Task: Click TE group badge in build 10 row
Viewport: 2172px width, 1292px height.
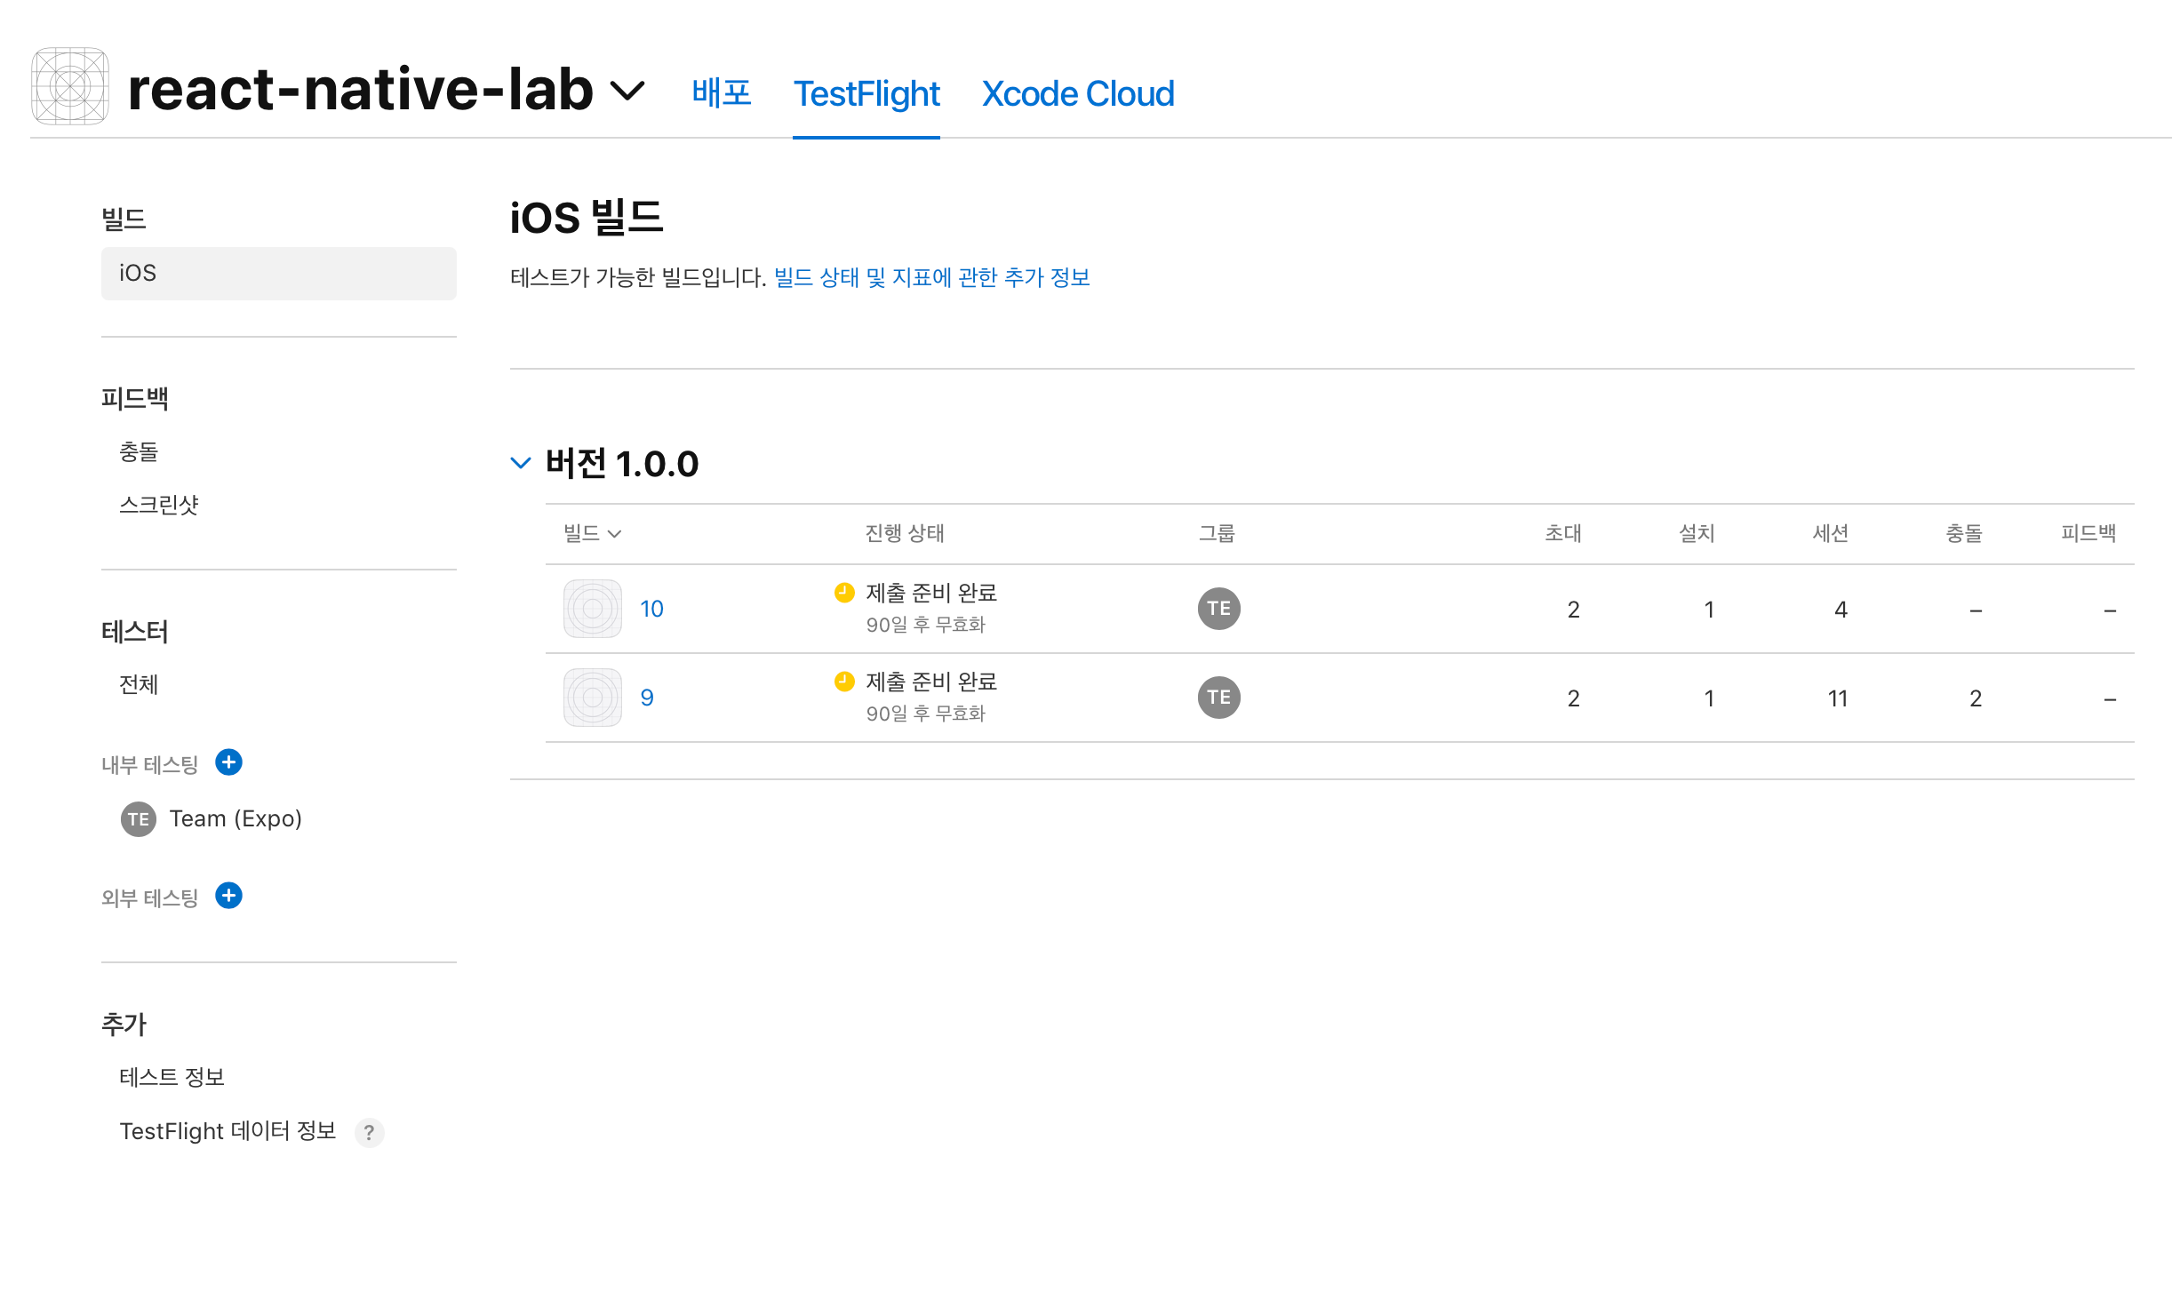Action: [x=1219, y=609]
